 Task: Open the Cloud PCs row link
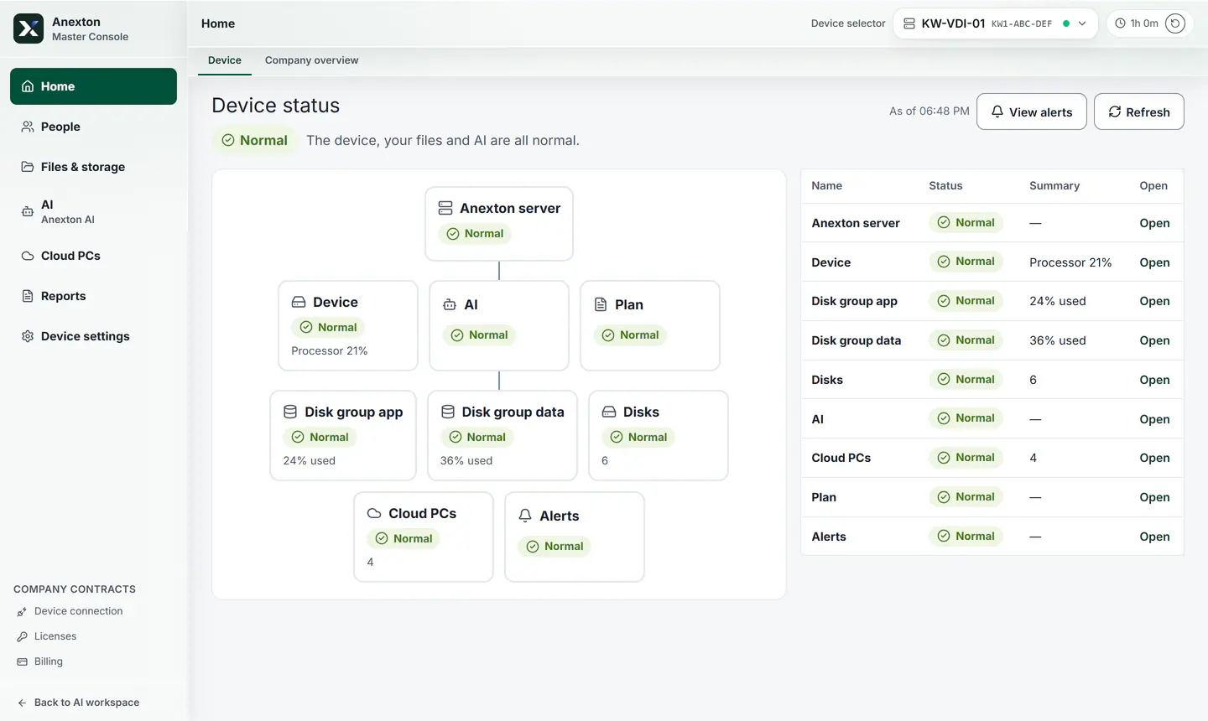(x=1154, y=458)
